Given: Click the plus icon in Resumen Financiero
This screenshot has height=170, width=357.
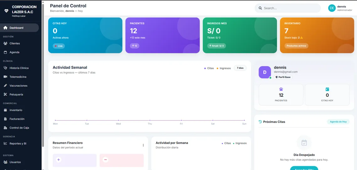Looking at the screenshot, I should (59, 160).
